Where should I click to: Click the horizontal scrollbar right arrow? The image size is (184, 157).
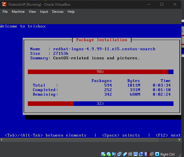[x=179, y=140]
